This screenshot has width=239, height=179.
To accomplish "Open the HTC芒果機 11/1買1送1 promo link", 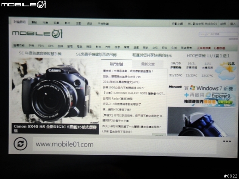I will [208, 56].
